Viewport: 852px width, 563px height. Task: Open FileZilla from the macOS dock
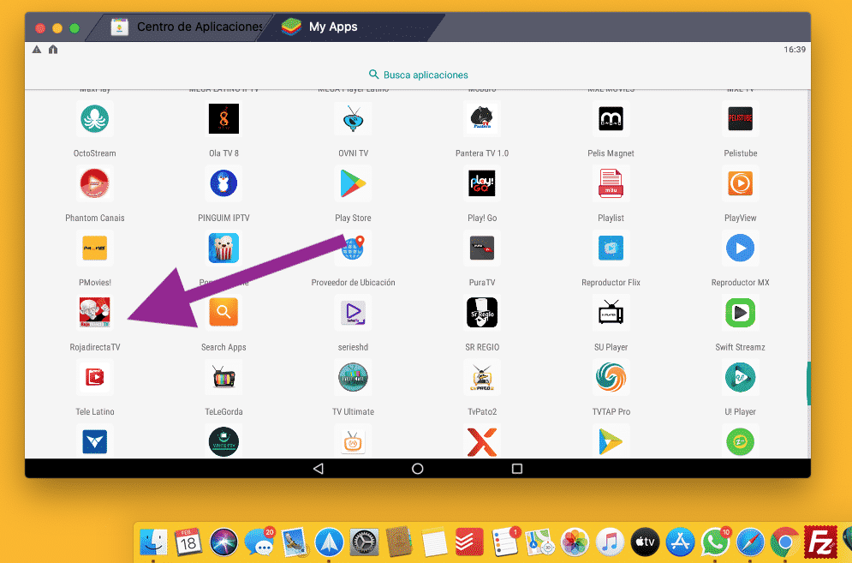click(x=819, y=542)
